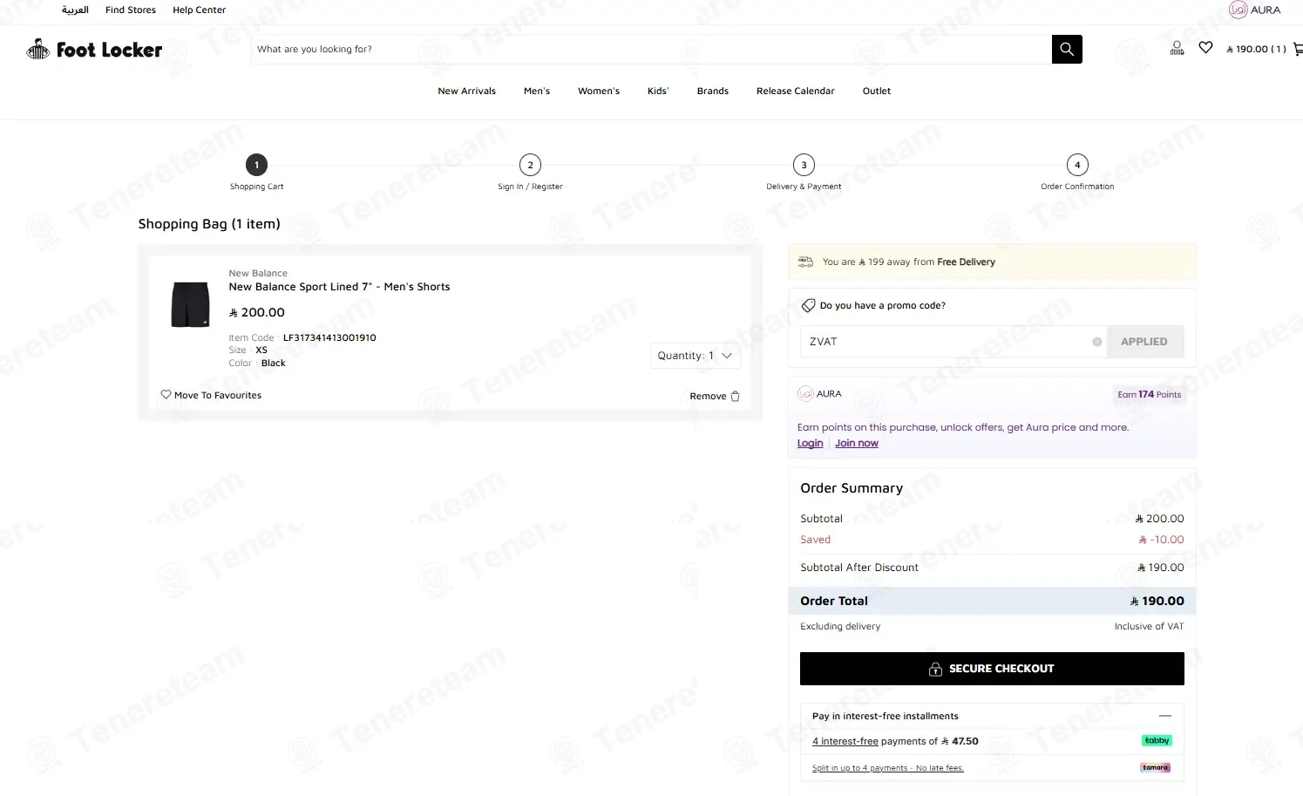The width and height of the screenshot is (1303, 796).
Task: Click the Order Total amount 190.00
Action: point(1157,601)
